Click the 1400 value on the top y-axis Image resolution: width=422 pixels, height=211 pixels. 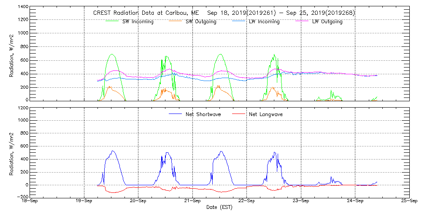pos(22,7)
